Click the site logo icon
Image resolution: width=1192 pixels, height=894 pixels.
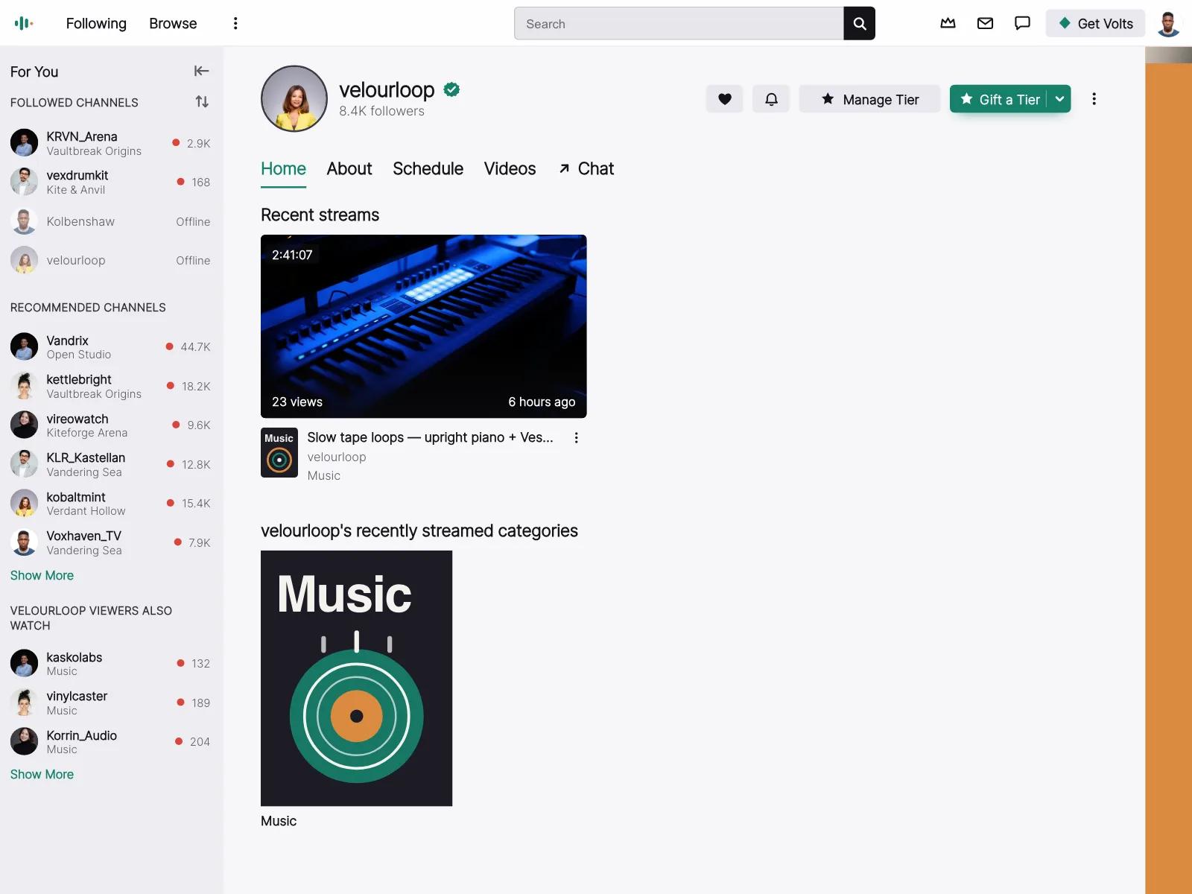click(x=24, y=23)
